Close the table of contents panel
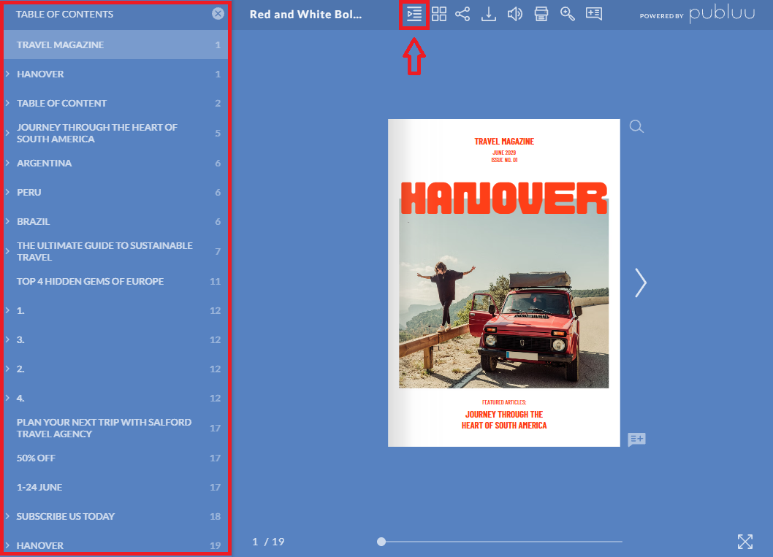Viewport: 773px width, 557px height. 218,14
